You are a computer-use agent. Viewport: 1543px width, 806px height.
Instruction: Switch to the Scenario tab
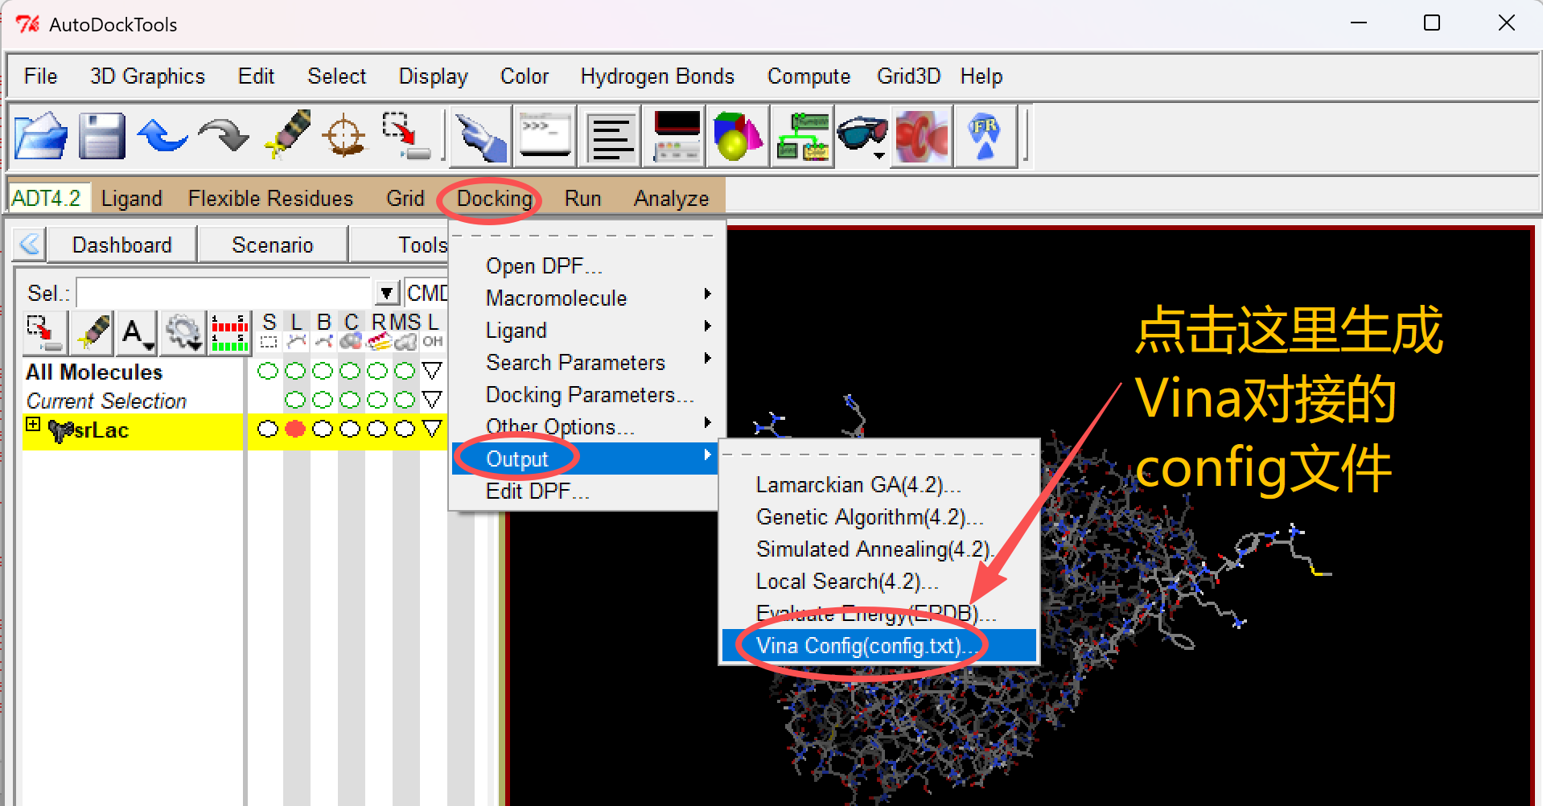[272, 245]
